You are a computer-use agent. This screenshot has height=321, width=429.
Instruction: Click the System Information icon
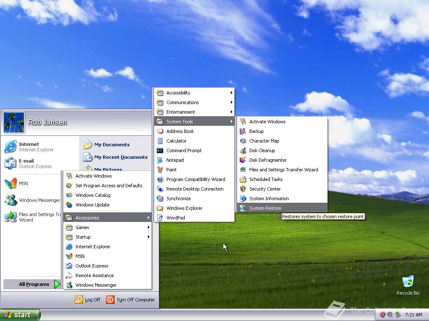243,199
